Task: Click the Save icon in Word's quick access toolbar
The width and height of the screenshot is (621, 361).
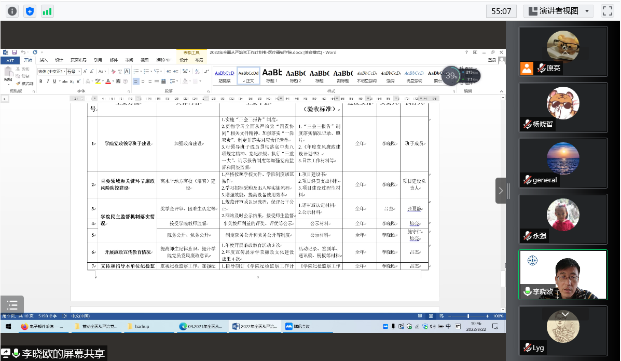Action: click(15, 52)
